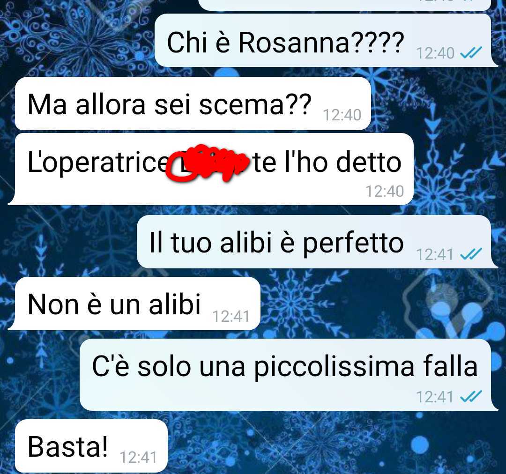506x474 pixels.
Task: Click the 12:40 timestamp on the Rosanna message
Action: coord(435,53)
